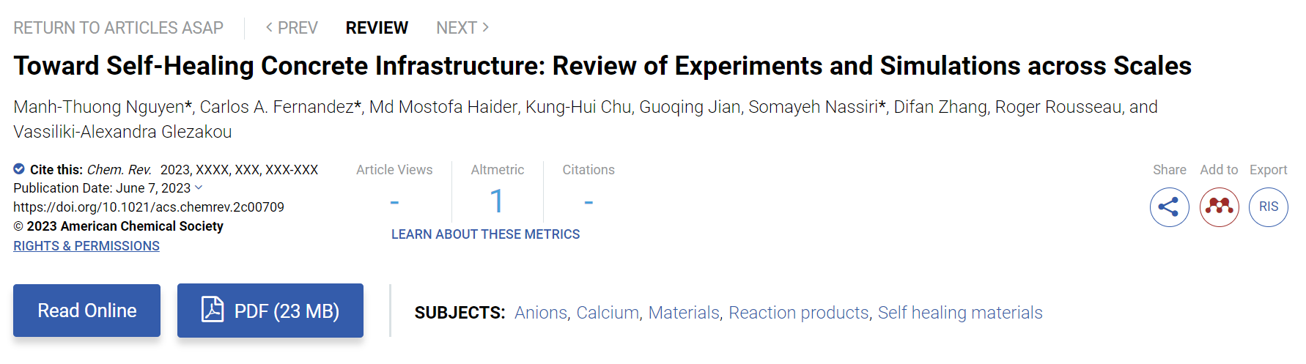Open the Self healing materials subject
The height and width of the screenshot is (364, 1306).
960,313
